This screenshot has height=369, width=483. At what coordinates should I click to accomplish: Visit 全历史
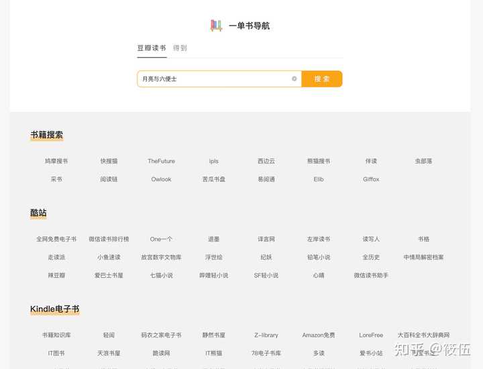pos(371,257)
